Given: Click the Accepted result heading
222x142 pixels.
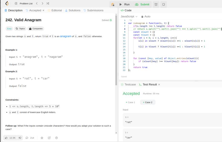Looking at the screenshot, I should [x=131, y=93].
